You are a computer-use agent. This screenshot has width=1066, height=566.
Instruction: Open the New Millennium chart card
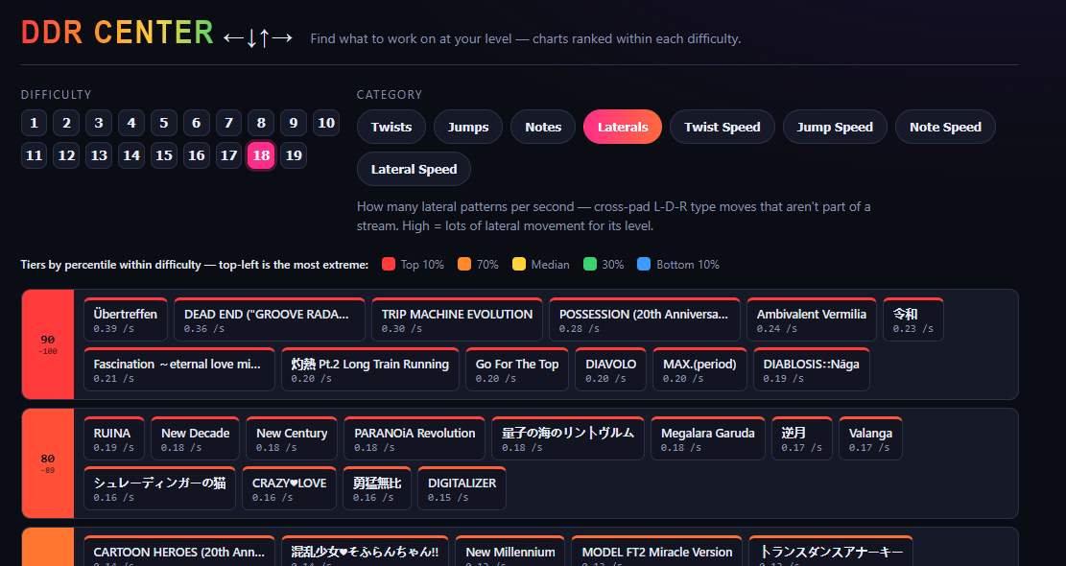pos(510,551)
